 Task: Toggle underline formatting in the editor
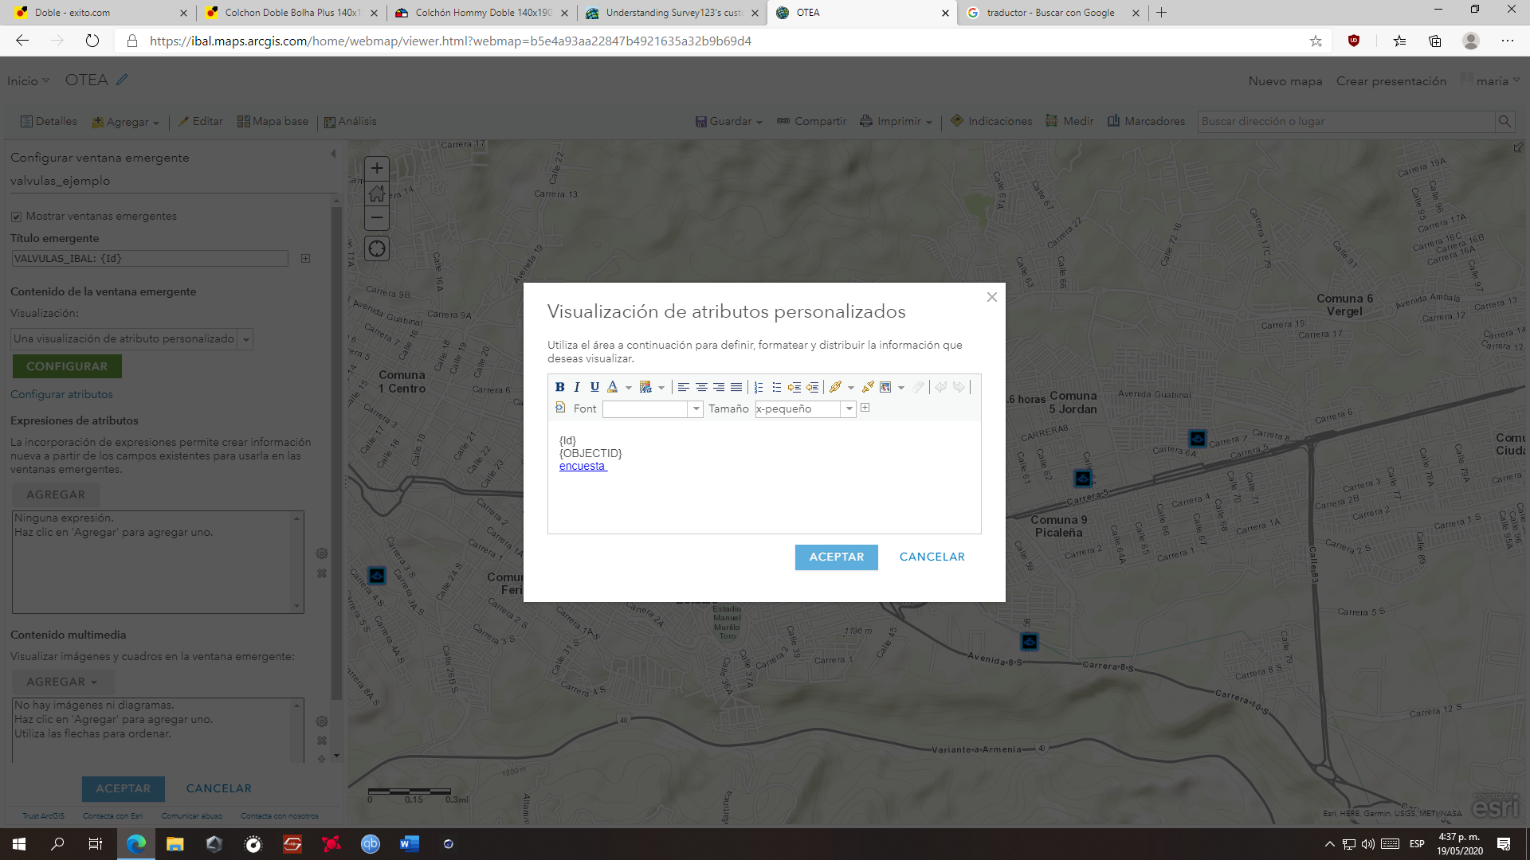pos(594,387)
